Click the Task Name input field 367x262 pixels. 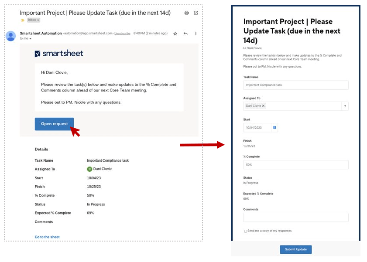pyautogui.click(x=295, y=85)
